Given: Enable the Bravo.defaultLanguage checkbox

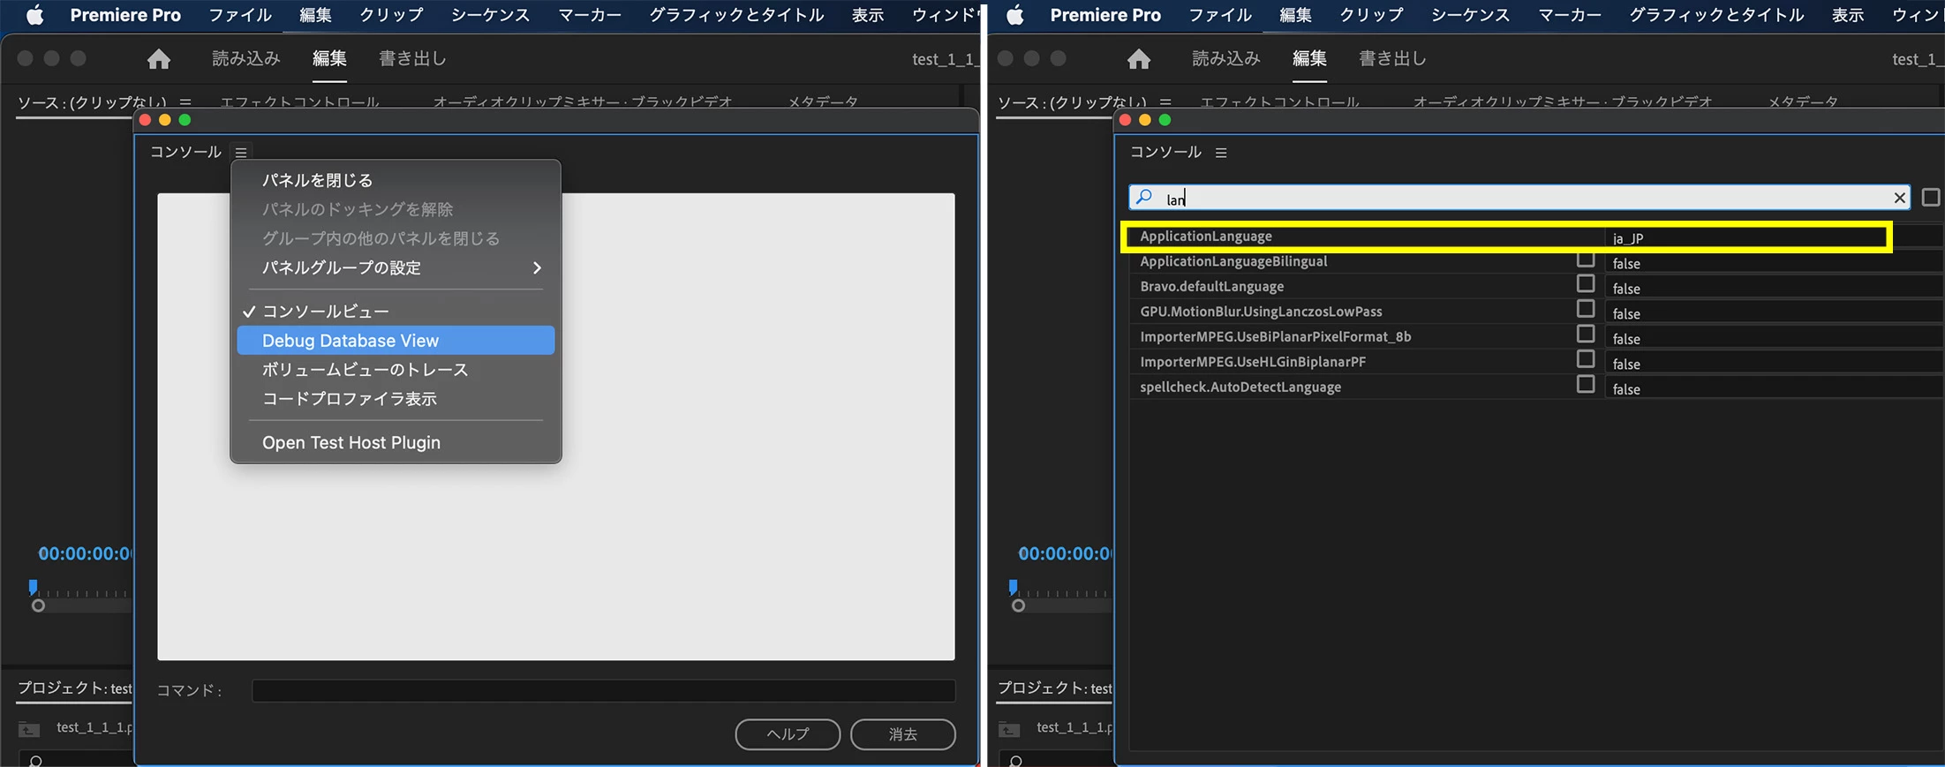Looking at the screenshot, I should point(1586,284).
